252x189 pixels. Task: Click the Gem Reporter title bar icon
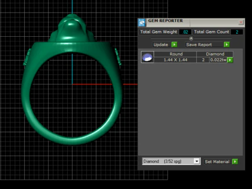(x=142, y=23)
